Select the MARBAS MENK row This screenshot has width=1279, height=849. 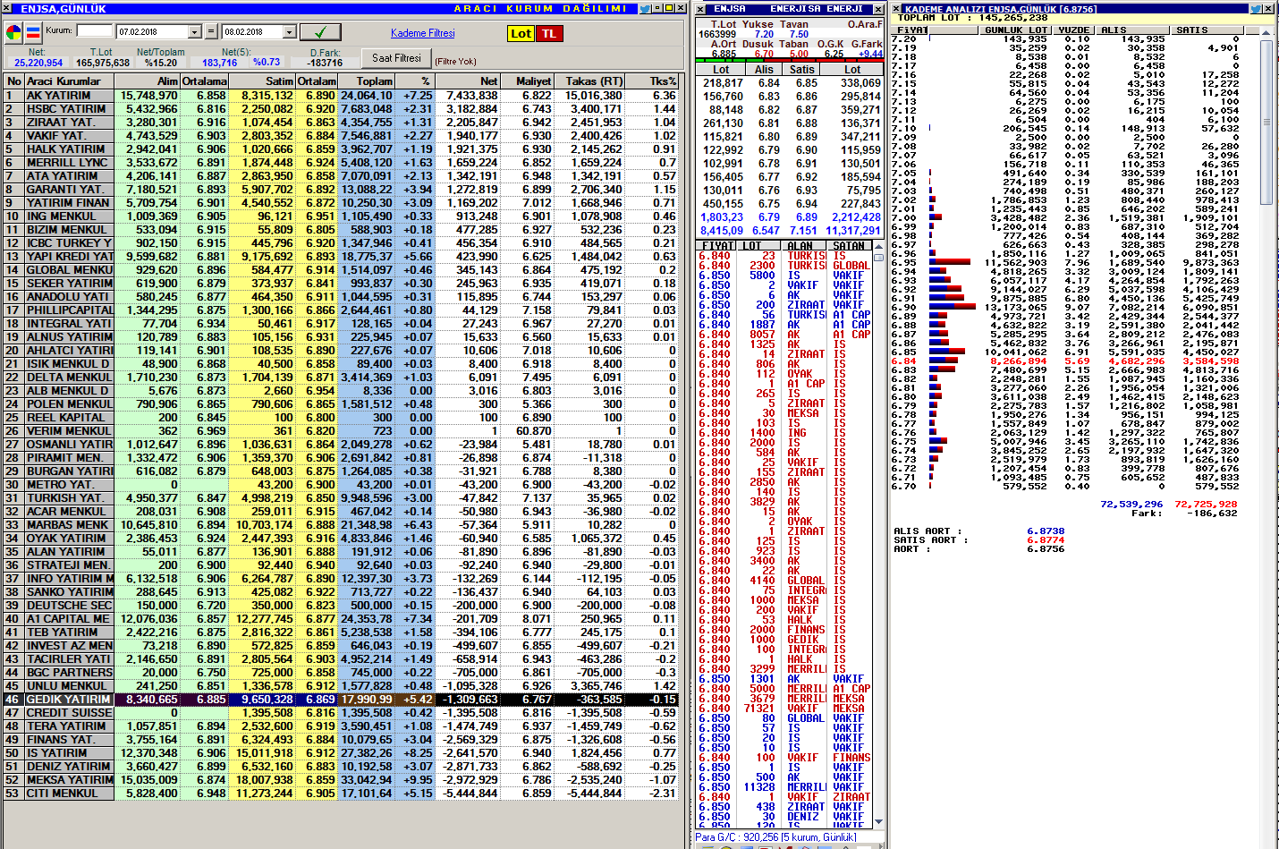pyautogui.click(x=342, y=524)
